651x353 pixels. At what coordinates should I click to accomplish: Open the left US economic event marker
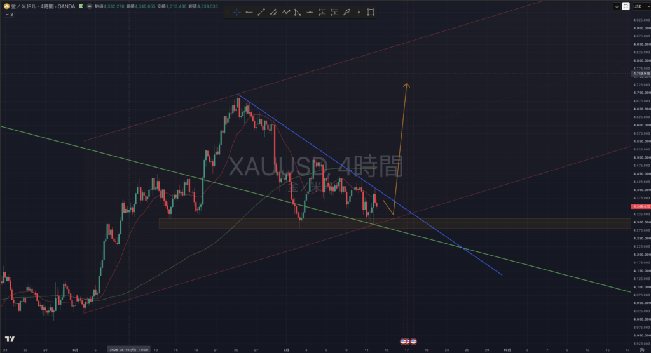tap(404, 342)
